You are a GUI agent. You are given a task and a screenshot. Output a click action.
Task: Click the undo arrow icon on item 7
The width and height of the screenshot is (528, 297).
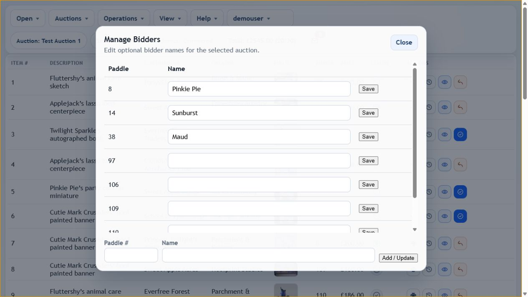click(x=460, y=243)
